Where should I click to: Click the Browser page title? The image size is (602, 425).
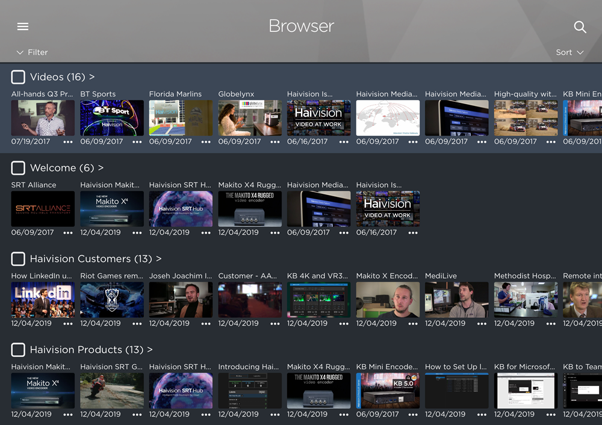[301, 26]
